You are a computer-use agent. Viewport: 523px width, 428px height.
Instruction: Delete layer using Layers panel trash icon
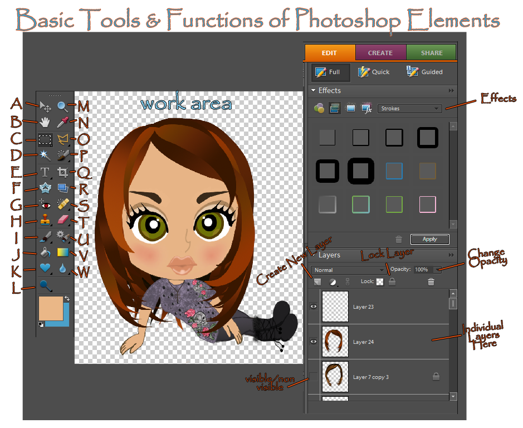tap(431, 282)
